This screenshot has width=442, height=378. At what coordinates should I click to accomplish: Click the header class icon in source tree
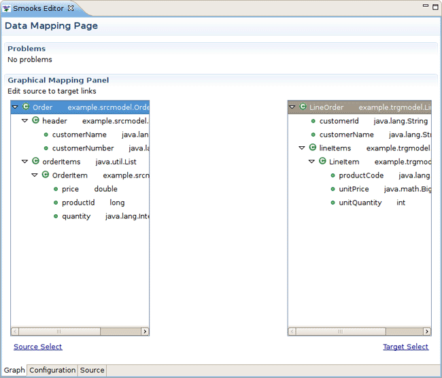[35, 120]
